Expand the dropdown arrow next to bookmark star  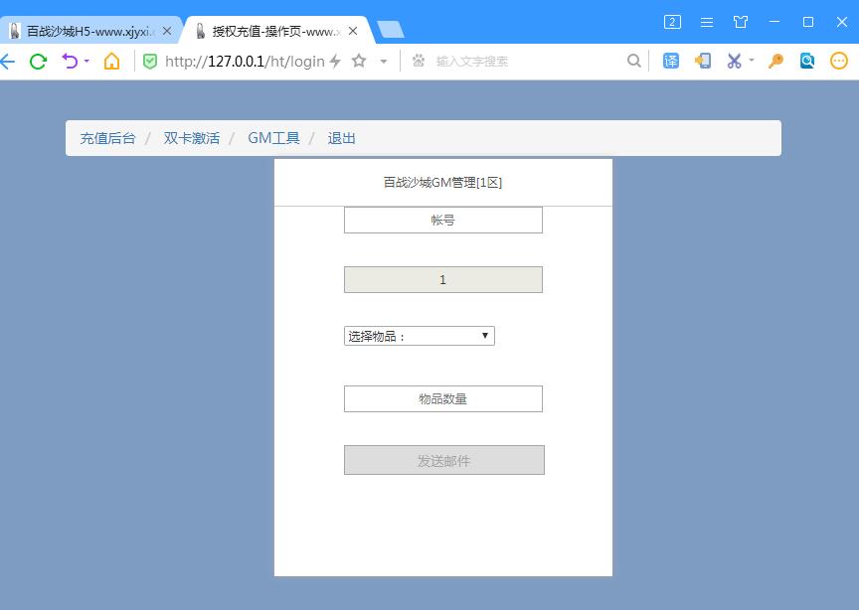pyautogui.click(x=384, y=62)
